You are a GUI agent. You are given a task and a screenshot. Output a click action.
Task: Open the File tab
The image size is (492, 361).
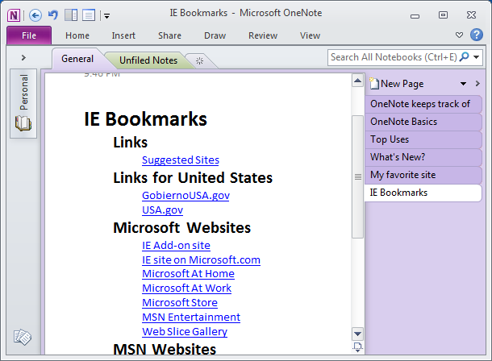[29, 35]
